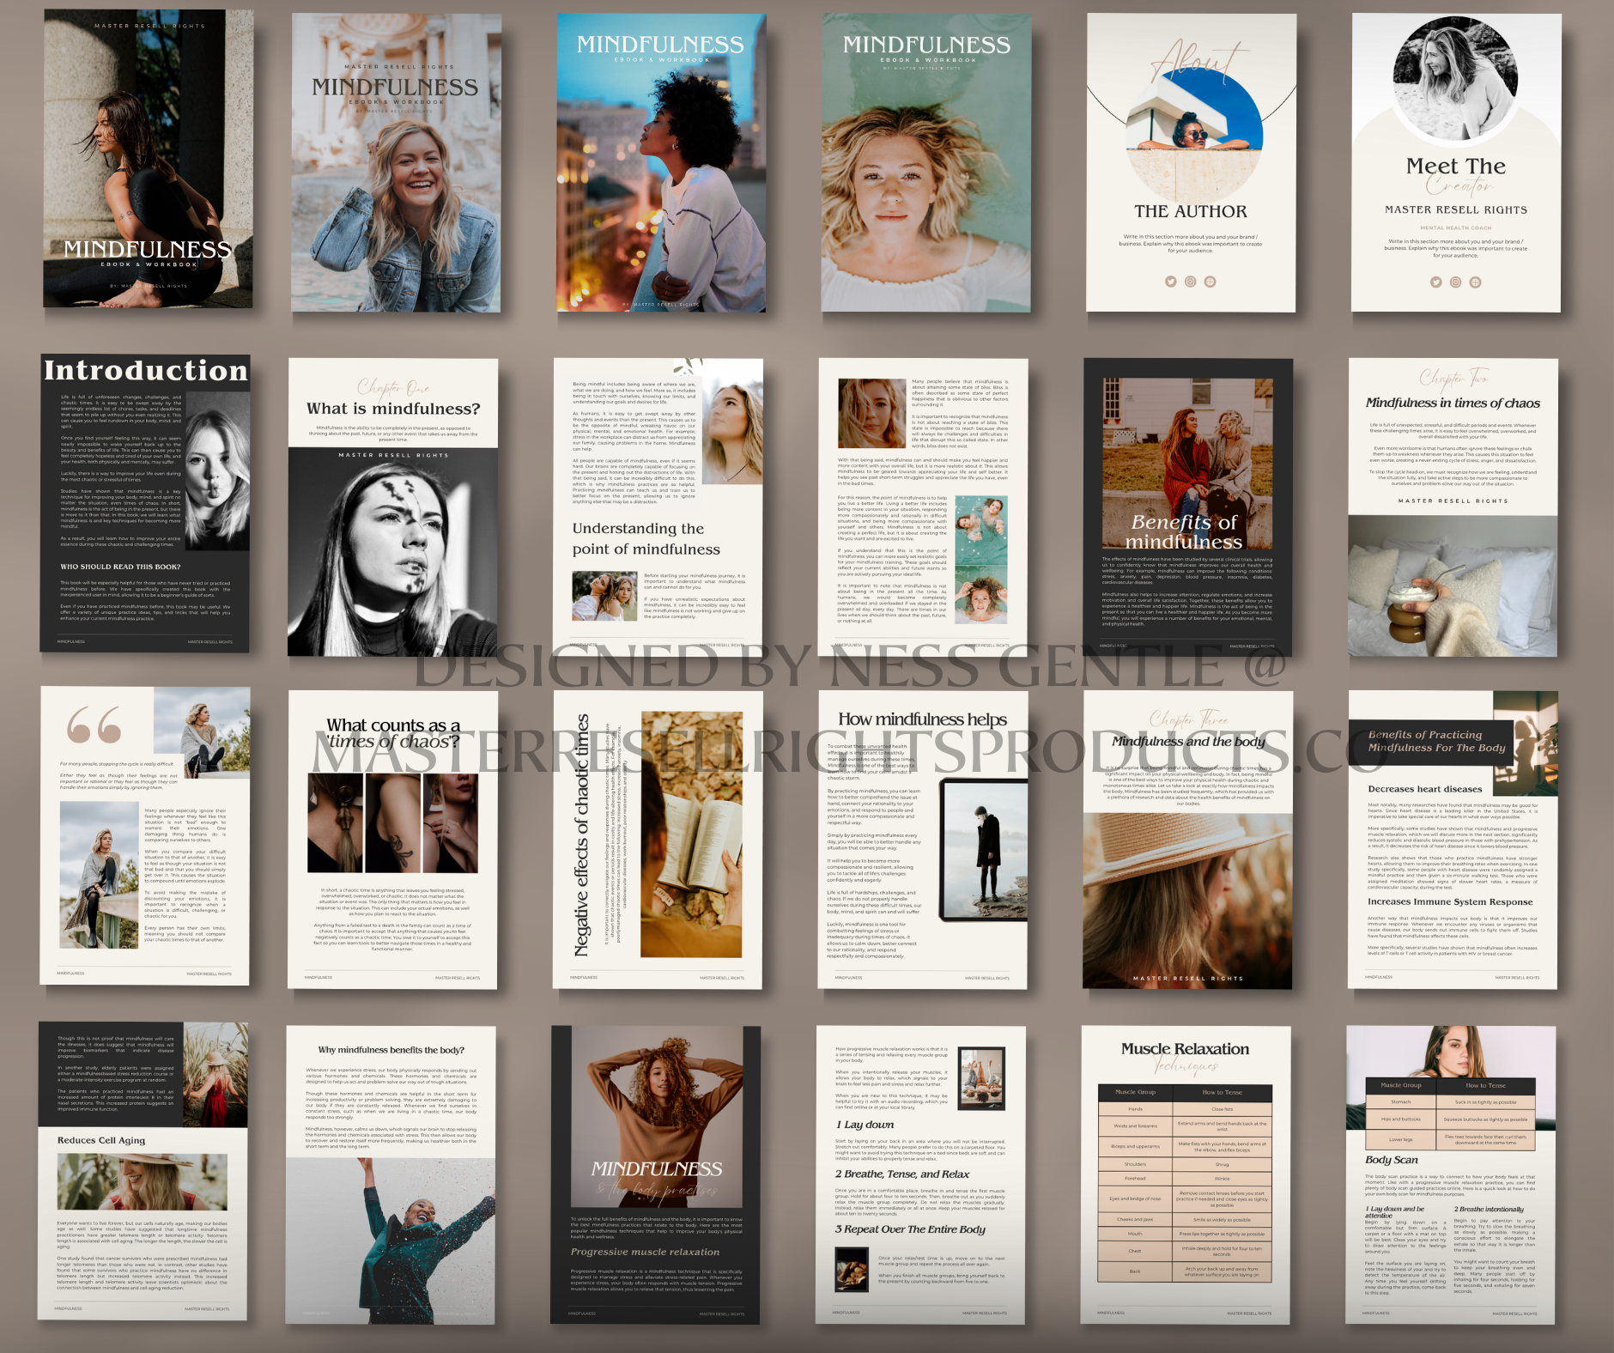Click the Twitter icon on About The Author page
This screenshot has height=1353, width=1614.
tap(1170, 282)
